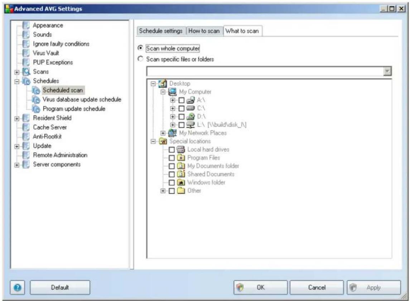
Task: Click the Scheduled scan clock icon
Action: tap(36, 90)
